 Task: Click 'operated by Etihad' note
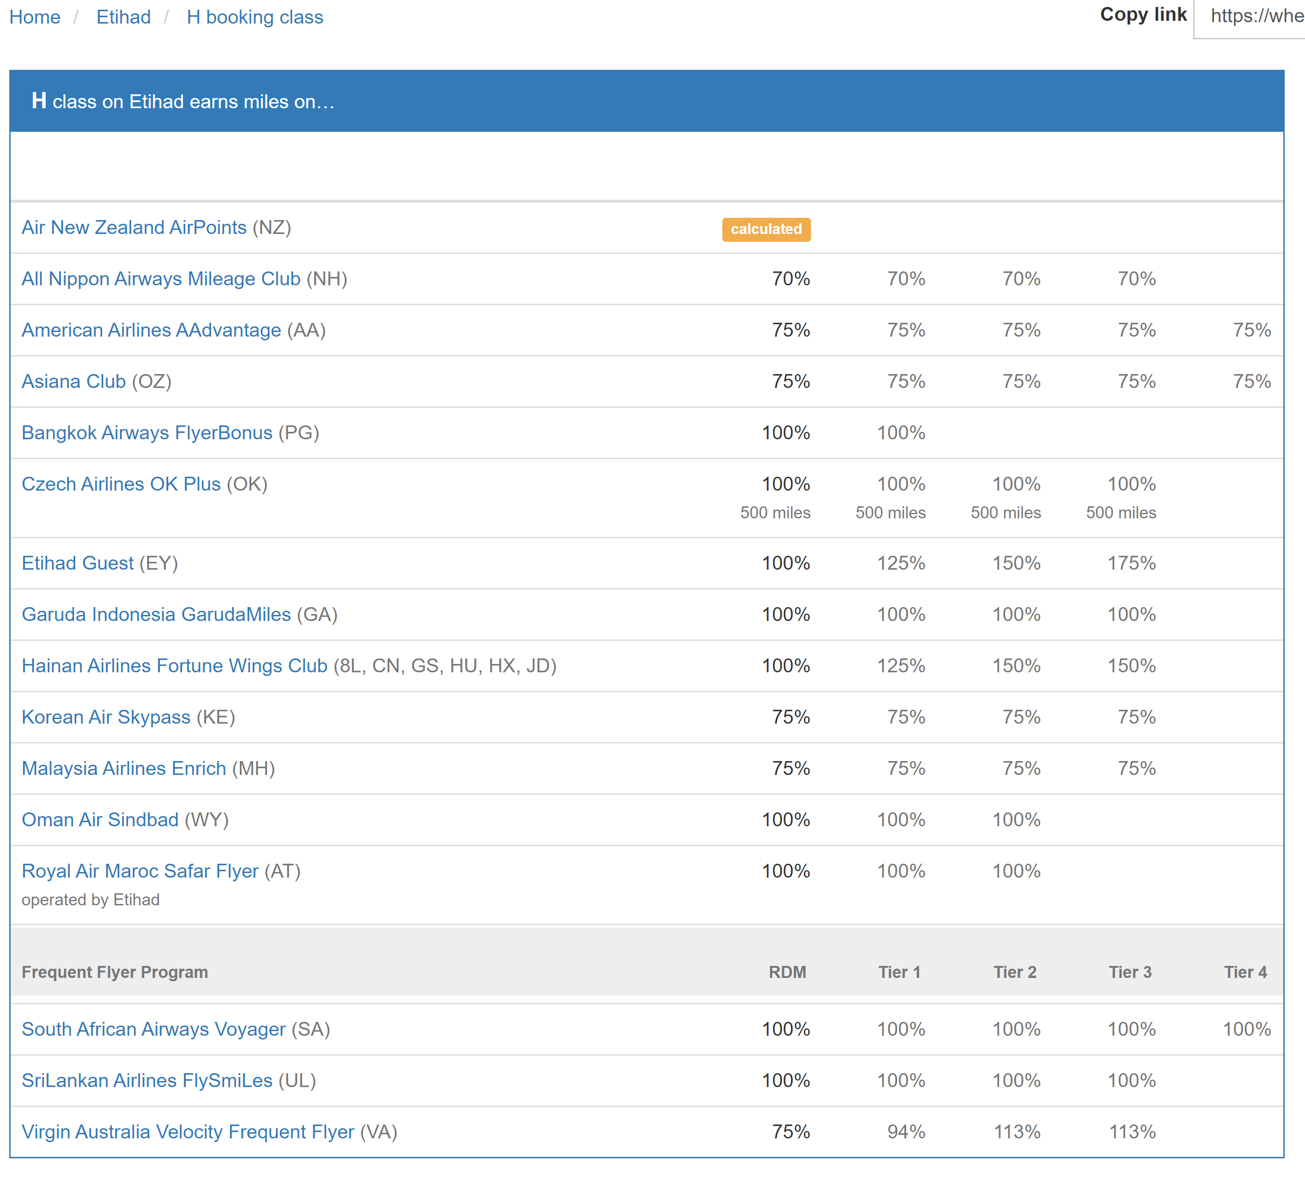91,900
